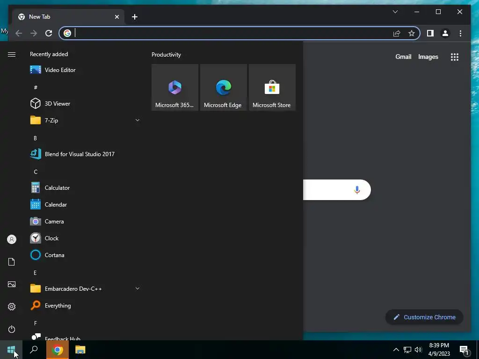The image size is (479, 359).
Task: Jump to letter # section header
Action: click(x=36, y=87)
